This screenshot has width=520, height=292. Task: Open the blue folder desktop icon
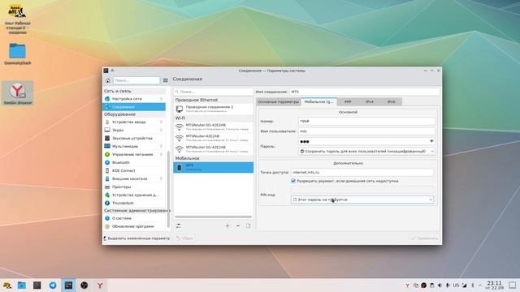tap(18, 54)
